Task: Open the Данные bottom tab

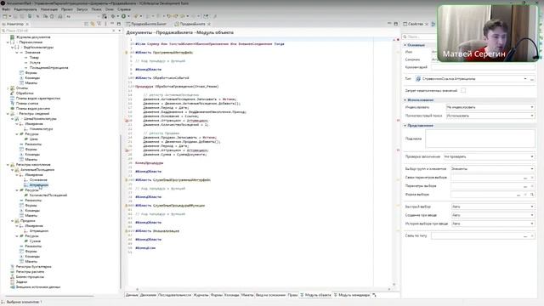Action: (x=132, y=295)
